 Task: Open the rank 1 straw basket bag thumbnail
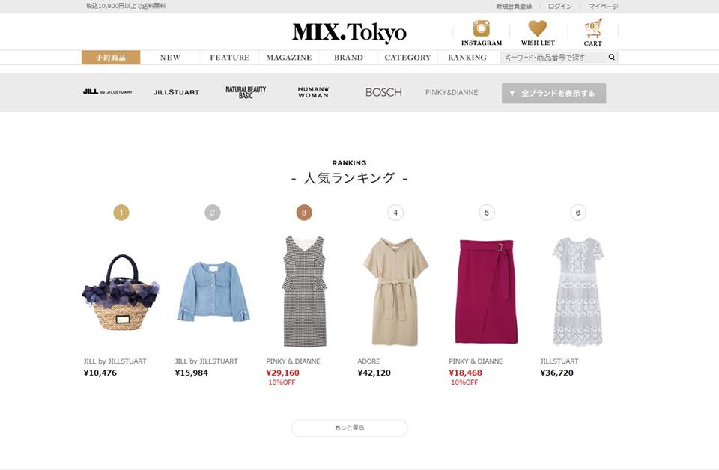121,292
